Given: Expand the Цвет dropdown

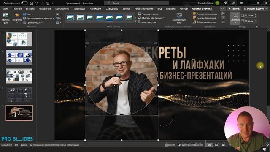Looking at the screenshot, I should 28,14.
